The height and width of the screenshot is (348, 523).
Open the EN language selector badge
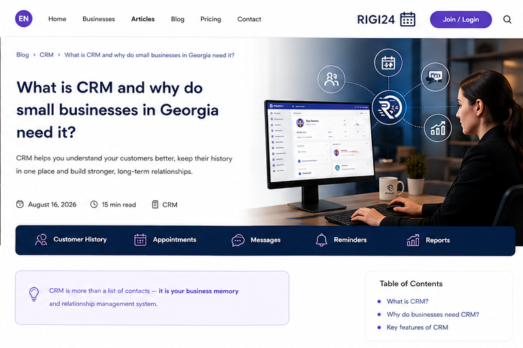pyautogui.click(x=24, y=18)
